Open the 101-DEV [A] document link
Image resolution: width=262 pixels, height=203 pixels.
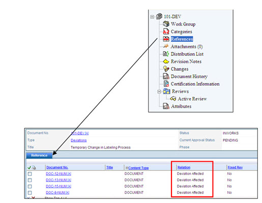(80, 133)
